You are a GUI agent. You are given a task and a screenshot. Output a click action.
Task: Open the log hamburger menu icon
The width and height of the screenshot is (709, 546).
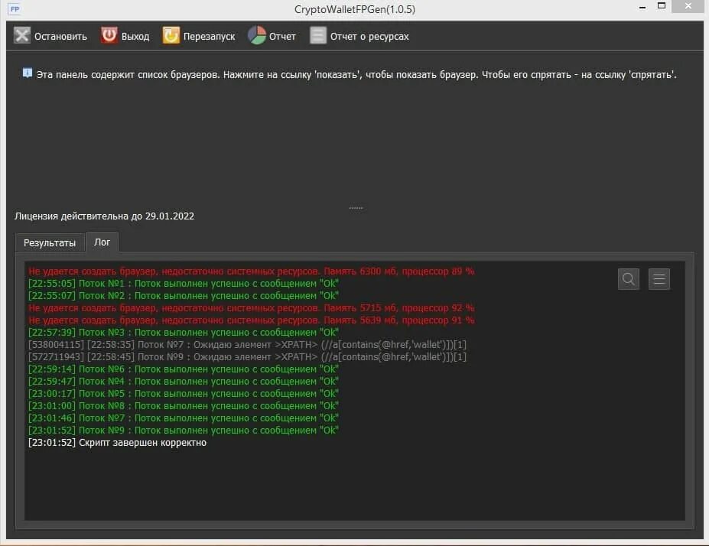click(x=659, y=279)
